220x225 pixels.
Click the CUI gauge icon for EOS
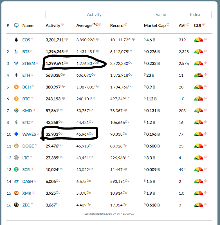click(198, 40)
